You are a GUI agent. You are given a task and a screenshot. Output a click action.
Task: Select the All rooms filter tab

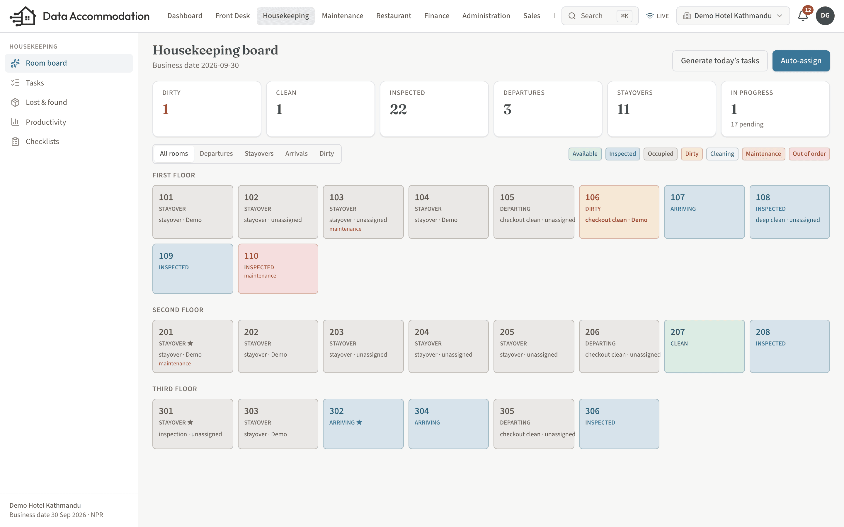(x=174, y=154)
